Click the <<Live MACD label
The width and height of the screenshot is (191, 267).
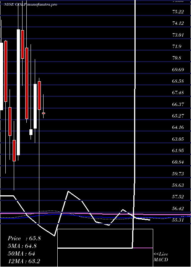(161, 257)
